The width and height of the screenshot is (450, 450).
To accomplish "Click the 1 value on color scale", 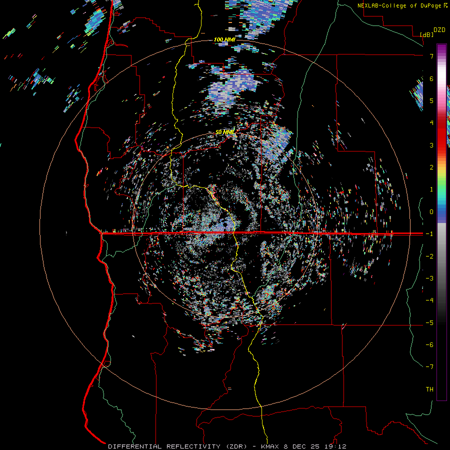I will tap(431, 189).
